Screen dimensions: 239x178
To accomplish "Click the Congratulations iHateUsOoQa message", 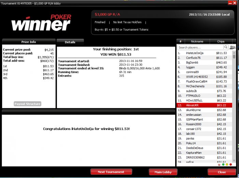I will click(86, 129).
